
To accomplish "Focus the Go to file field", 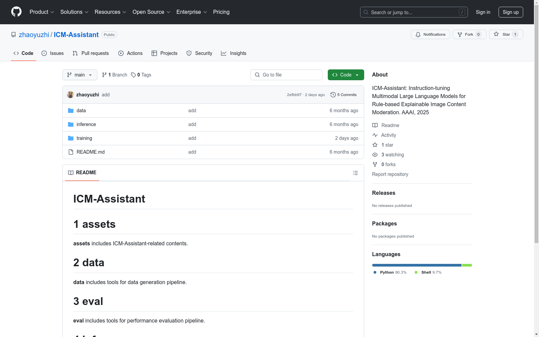I will 286,75.
